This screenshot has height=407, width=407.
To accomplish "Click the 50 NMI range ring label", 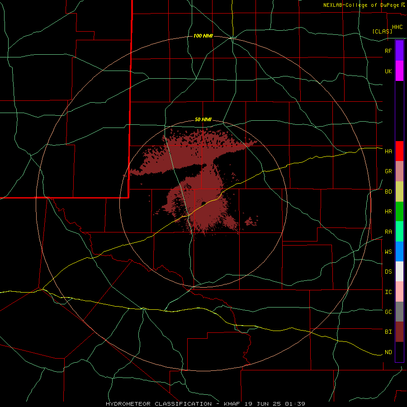I will tap(203, 120).
